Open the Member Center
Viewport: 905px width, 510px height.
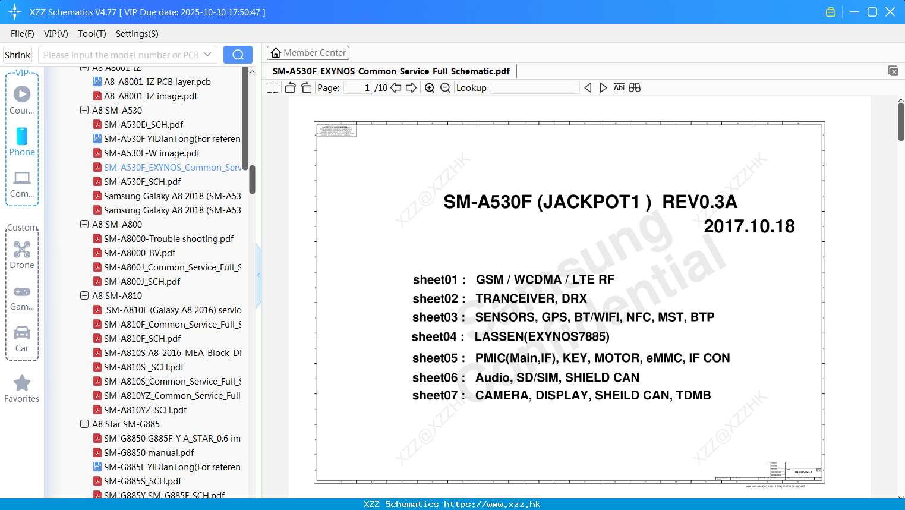point(308,53)
